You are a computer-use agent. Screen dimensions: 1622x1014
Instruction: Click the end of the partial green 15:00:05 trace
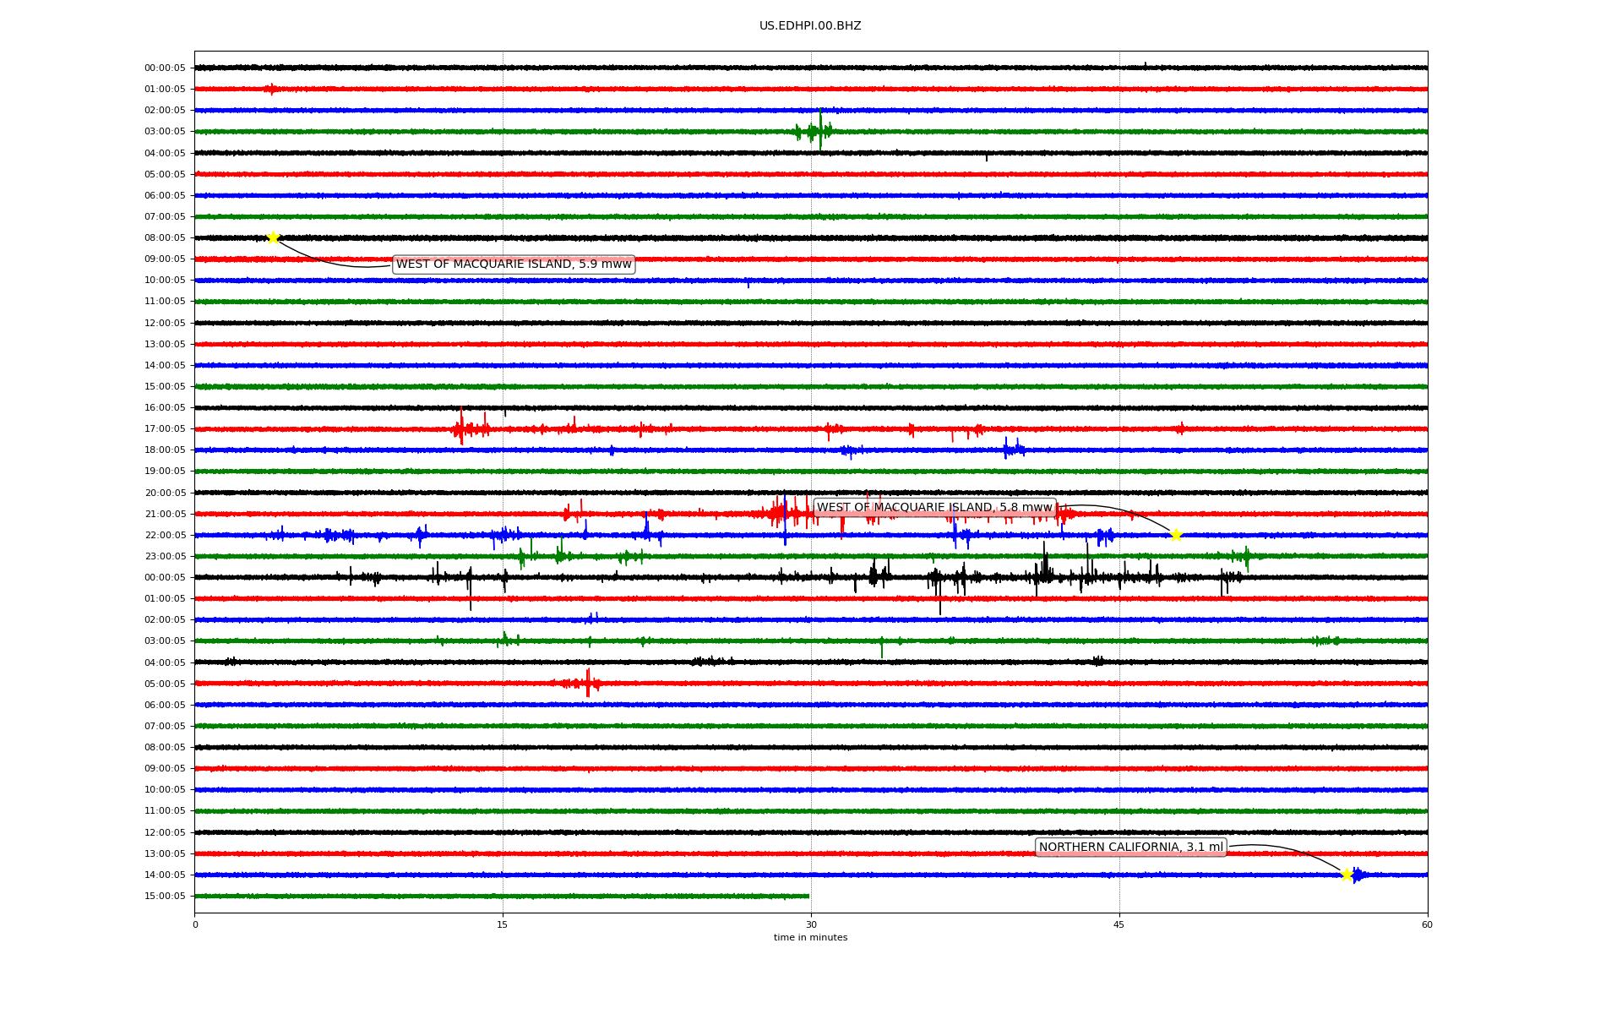(808, 896)
